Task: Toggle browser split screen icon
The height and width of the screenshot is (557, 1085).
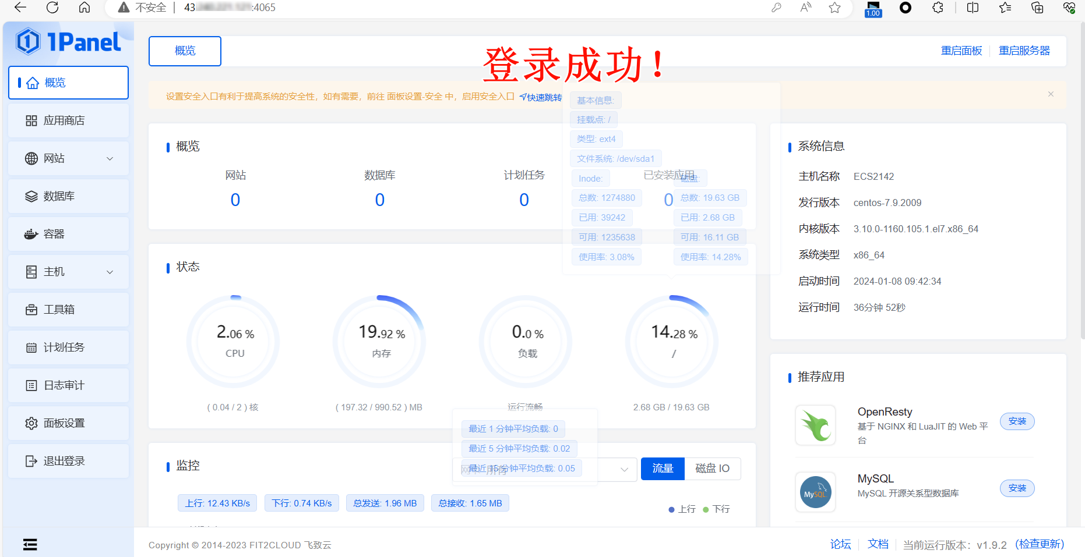Action: tap(973, 8)
